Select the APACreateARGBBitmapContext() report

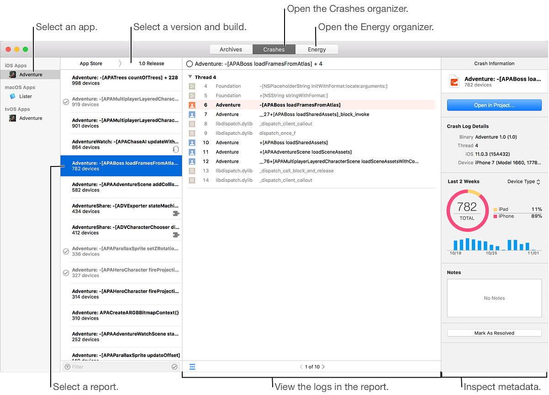(121, 315)
